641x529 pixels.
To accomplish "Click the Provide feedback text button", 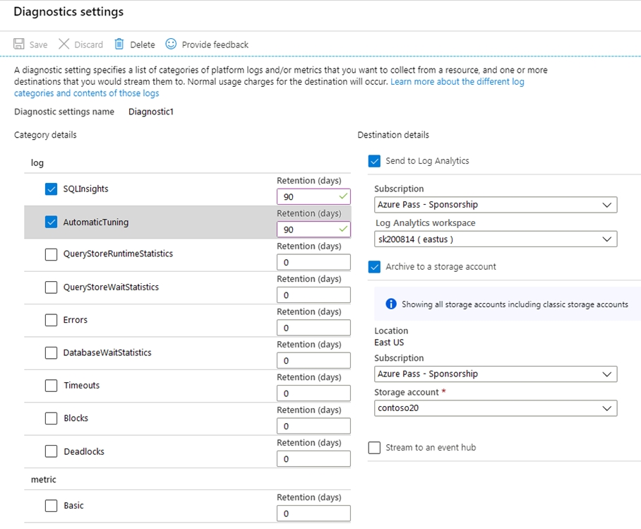I will [x=215, y=44].
